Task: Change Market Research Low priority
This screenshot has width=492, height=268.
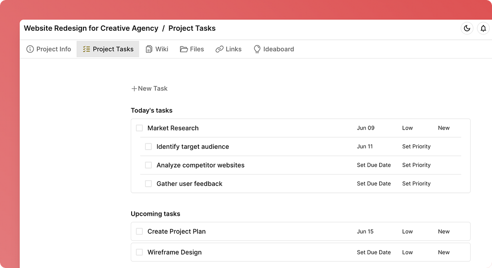Action: (x=407, y=128)
